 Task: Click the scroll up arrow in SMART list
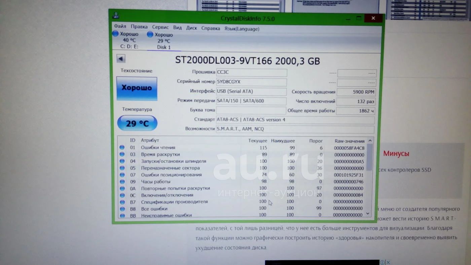click(369, 141)
